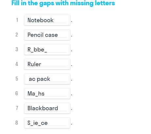Focus the S_ie_ce text box
This screenshot has width=151, height=134.
click(x=47, y=123)
